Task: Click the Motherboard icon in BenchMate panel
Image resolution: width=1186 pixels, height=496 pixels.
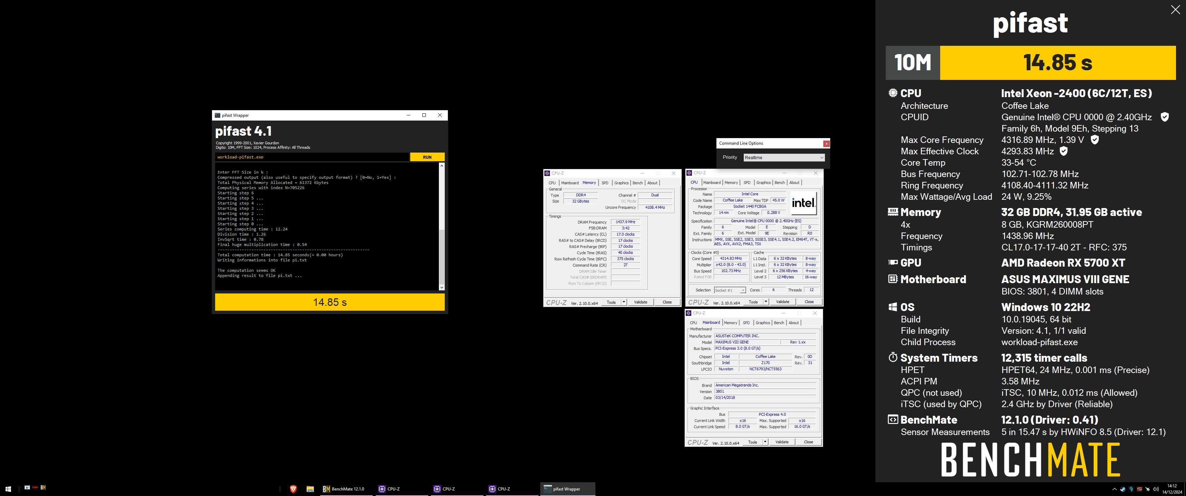Action: tap(893, 279)
